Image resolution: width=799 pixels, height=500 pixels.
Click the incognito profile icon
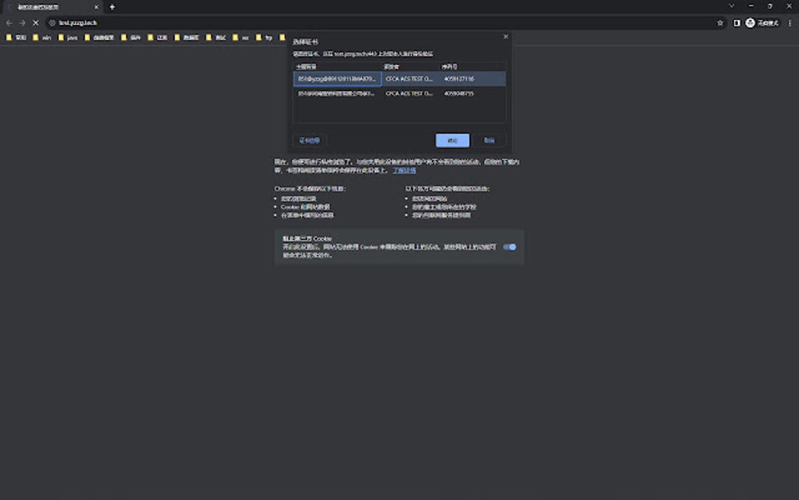pos(751,23)
